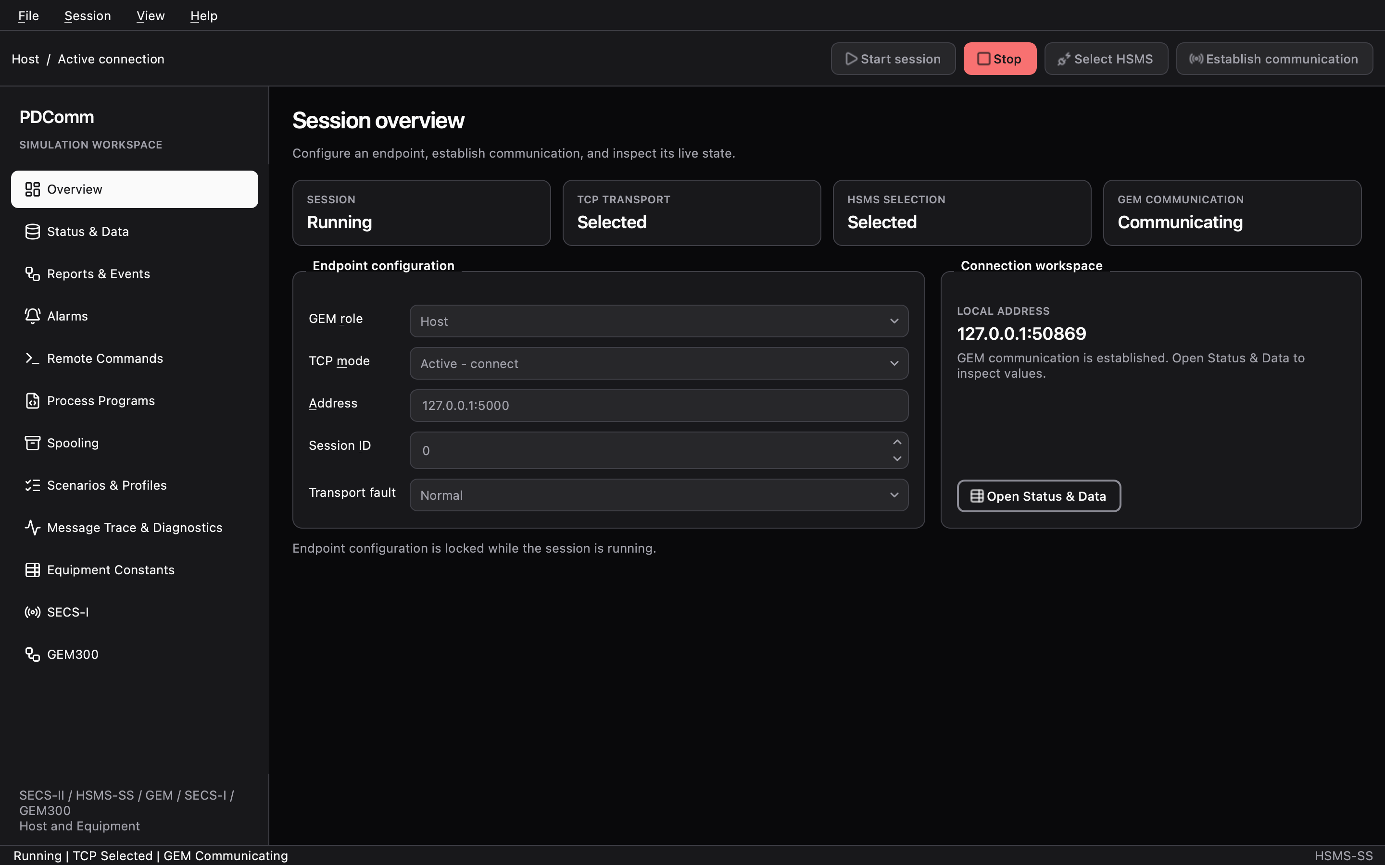Click the HSMS-SS status bar label

tap(1343, 856)
